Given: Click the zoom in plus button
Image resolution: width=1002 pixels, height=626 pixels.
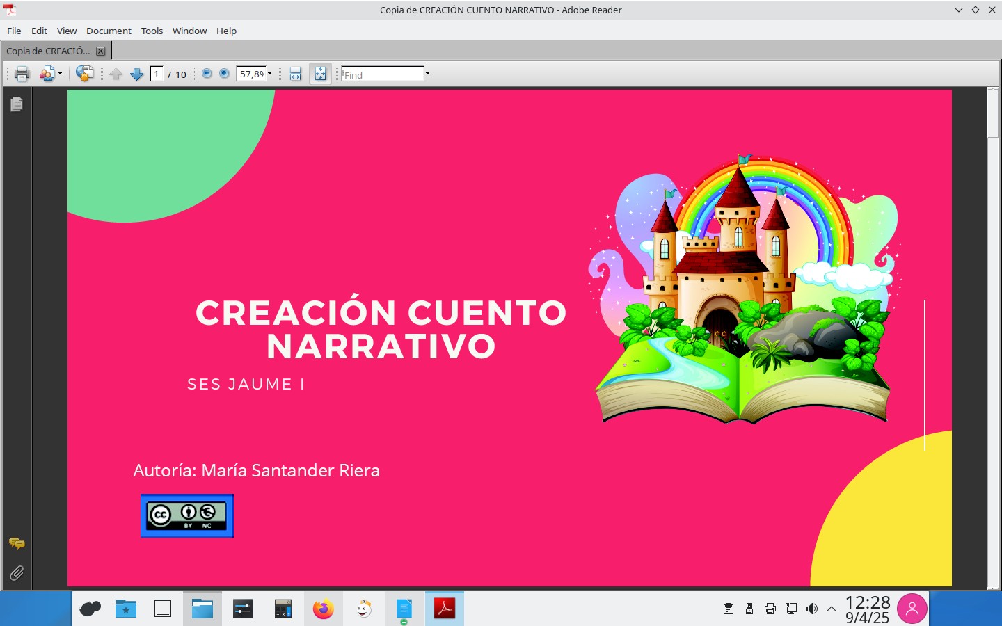Looking at the screenshot, I should click(224, 74).
